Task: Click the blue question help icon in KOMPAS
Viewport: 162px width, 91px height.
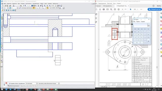Action: (14, 10)
